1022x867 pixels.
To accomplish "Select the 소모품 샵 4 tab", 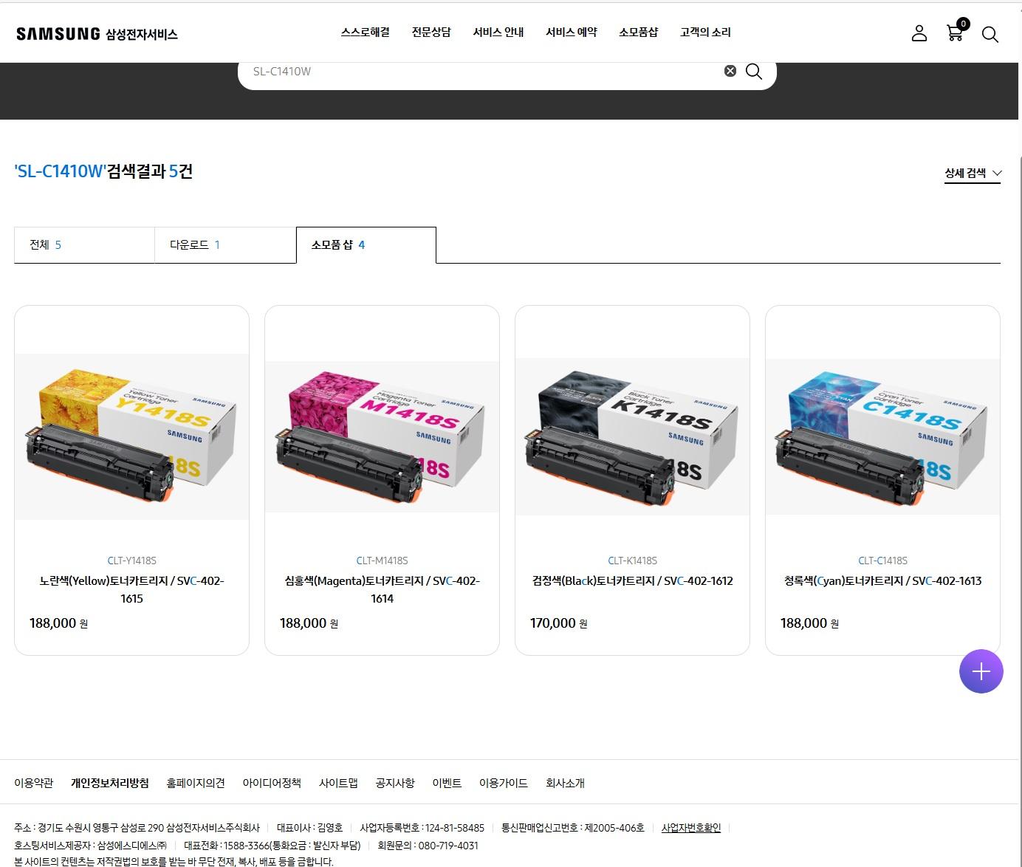I will (366, 245).
